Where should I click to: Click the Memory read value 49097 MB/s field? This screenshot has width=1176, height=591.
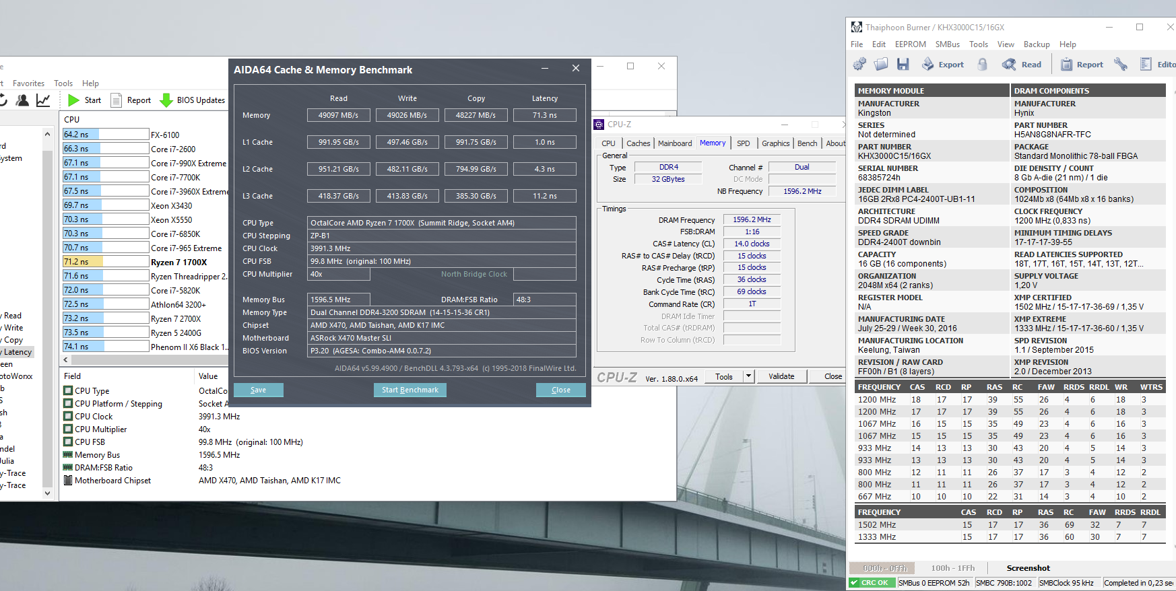[339, 115]
